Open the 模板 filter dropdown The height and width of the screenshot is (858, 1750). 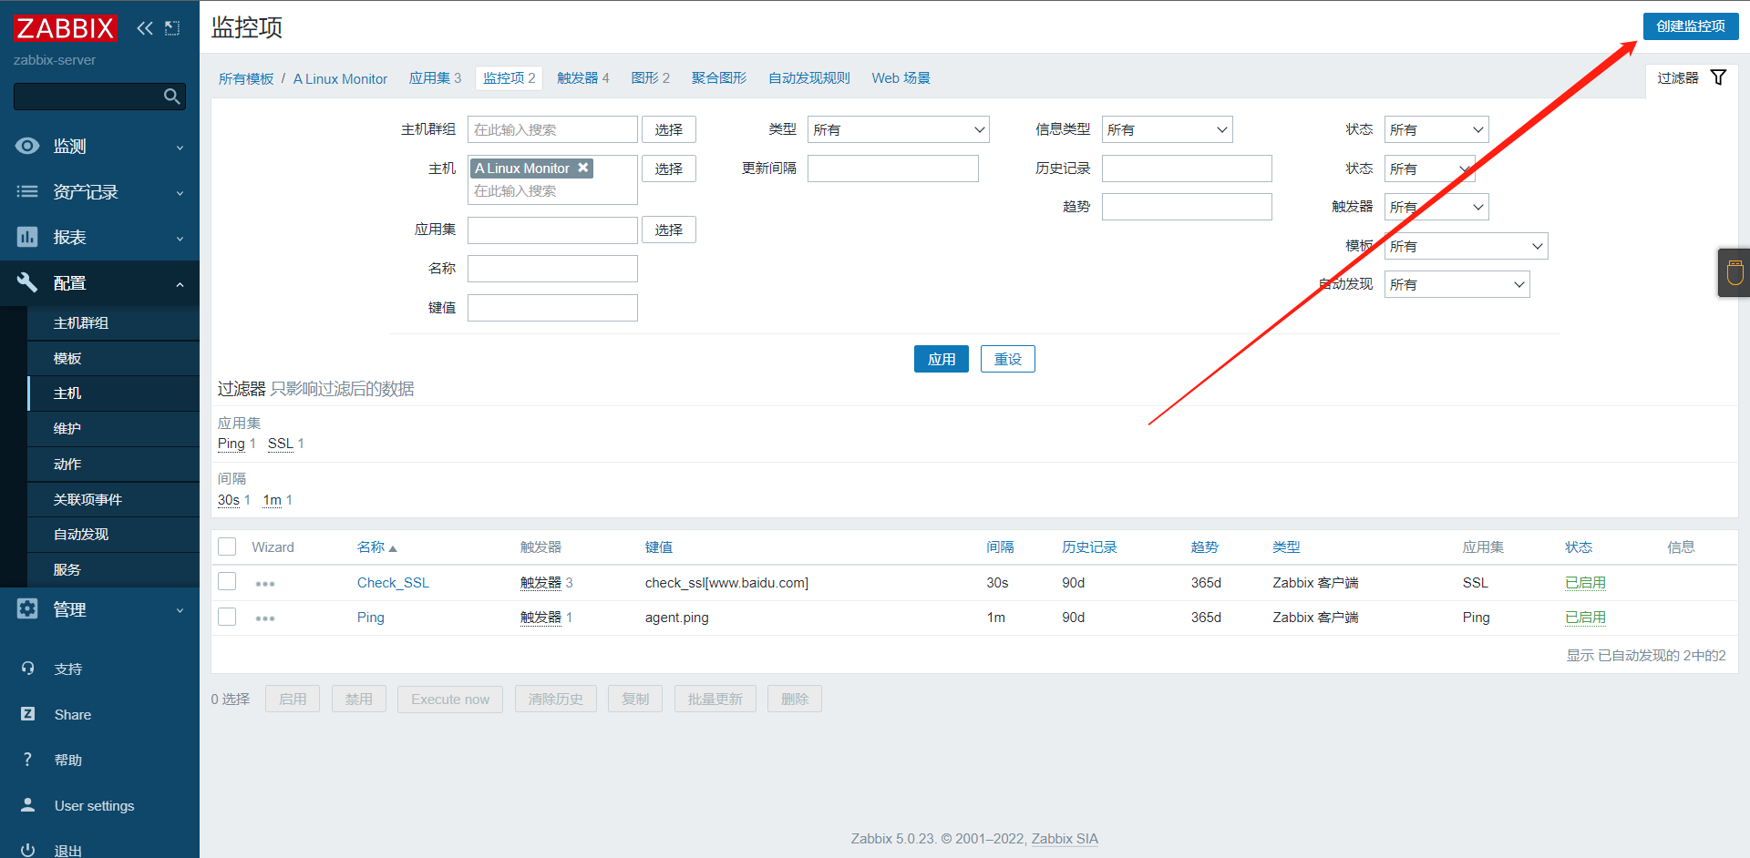click(x=1466, y=246)
